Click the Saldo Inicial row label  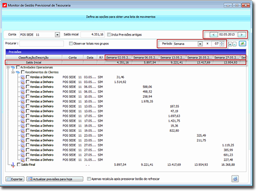[x=33, y=62]
